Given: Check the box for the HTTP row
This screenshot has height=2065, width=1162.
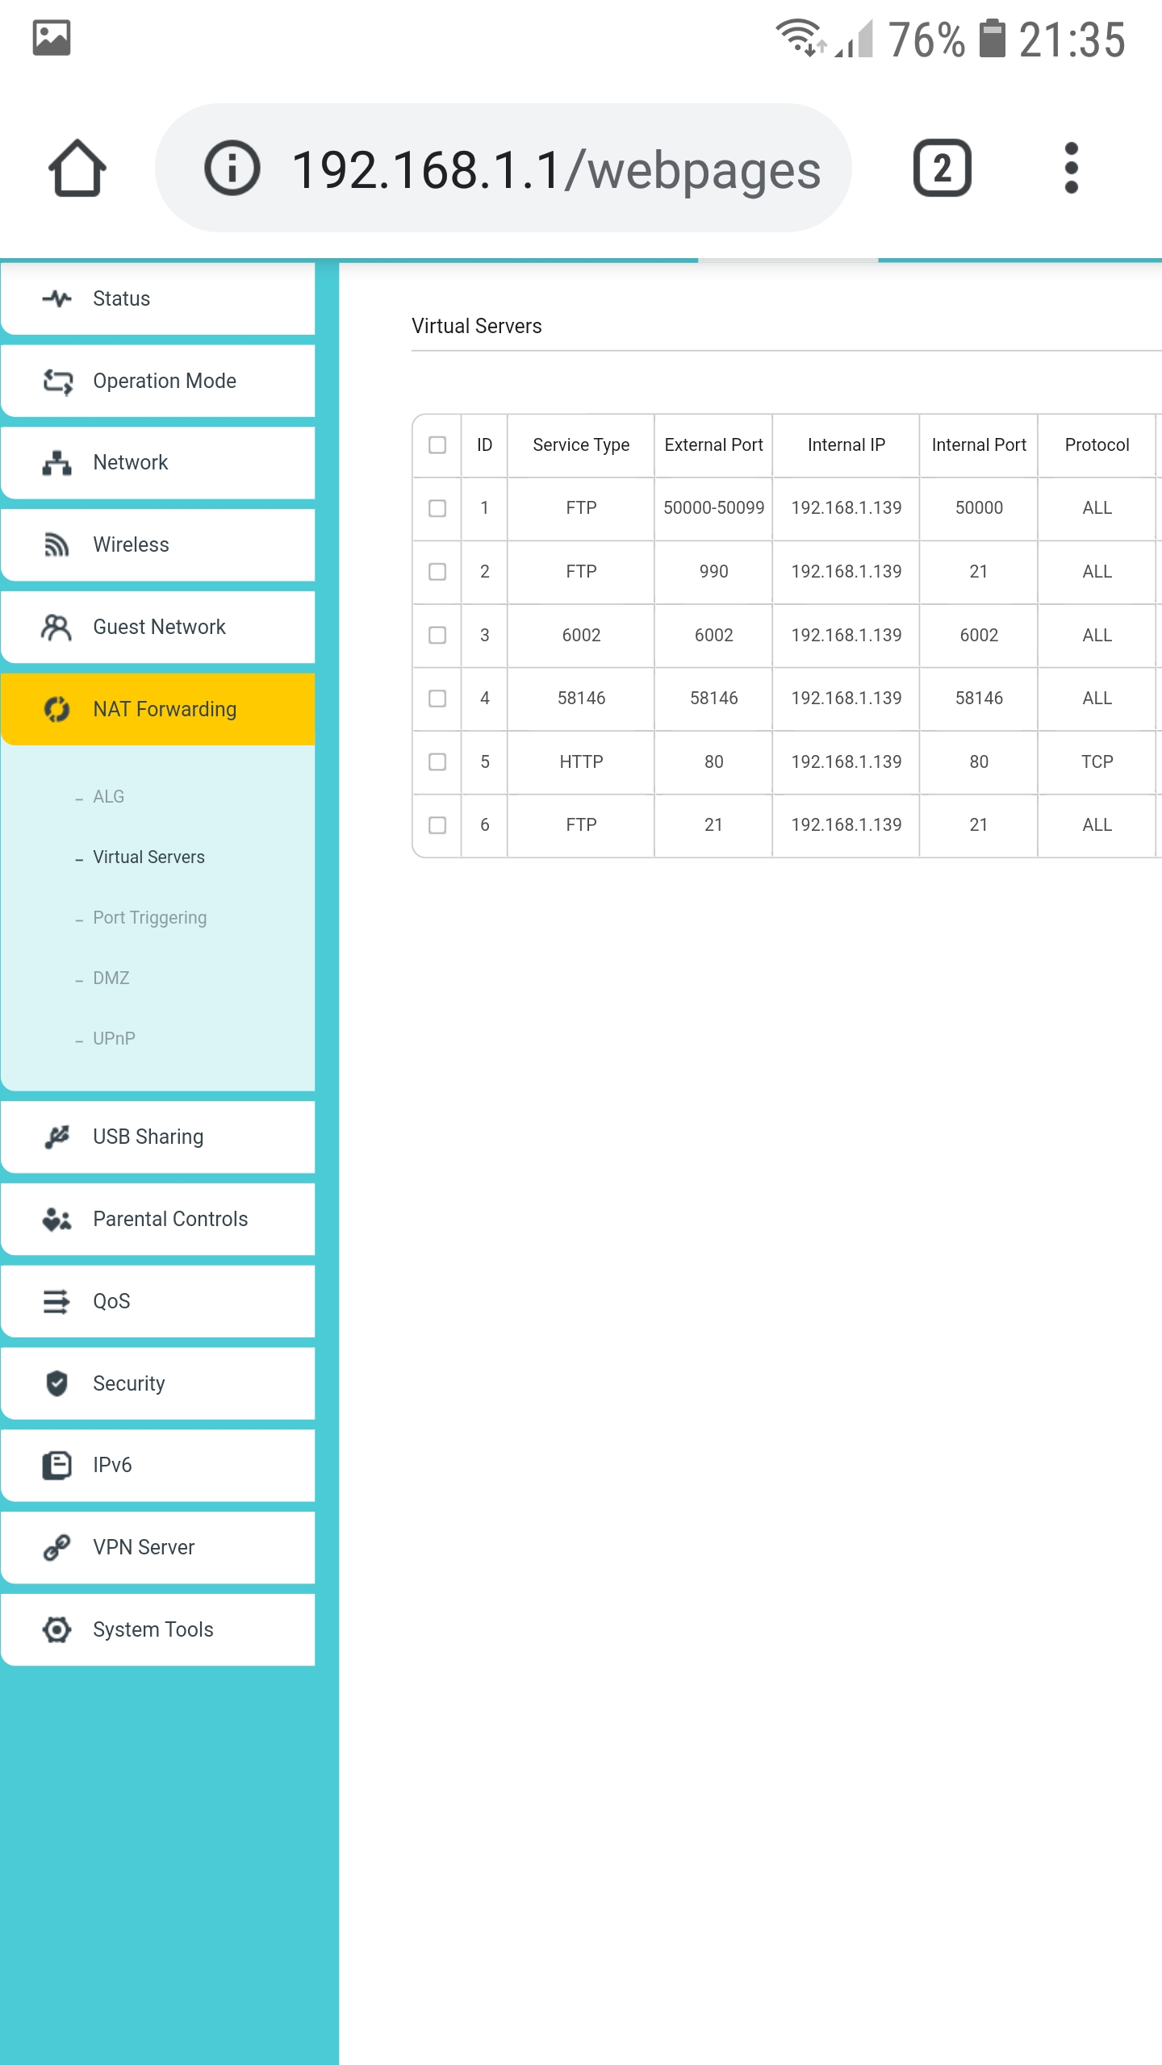Looking at the screenshot, I should tap(437, 762).
